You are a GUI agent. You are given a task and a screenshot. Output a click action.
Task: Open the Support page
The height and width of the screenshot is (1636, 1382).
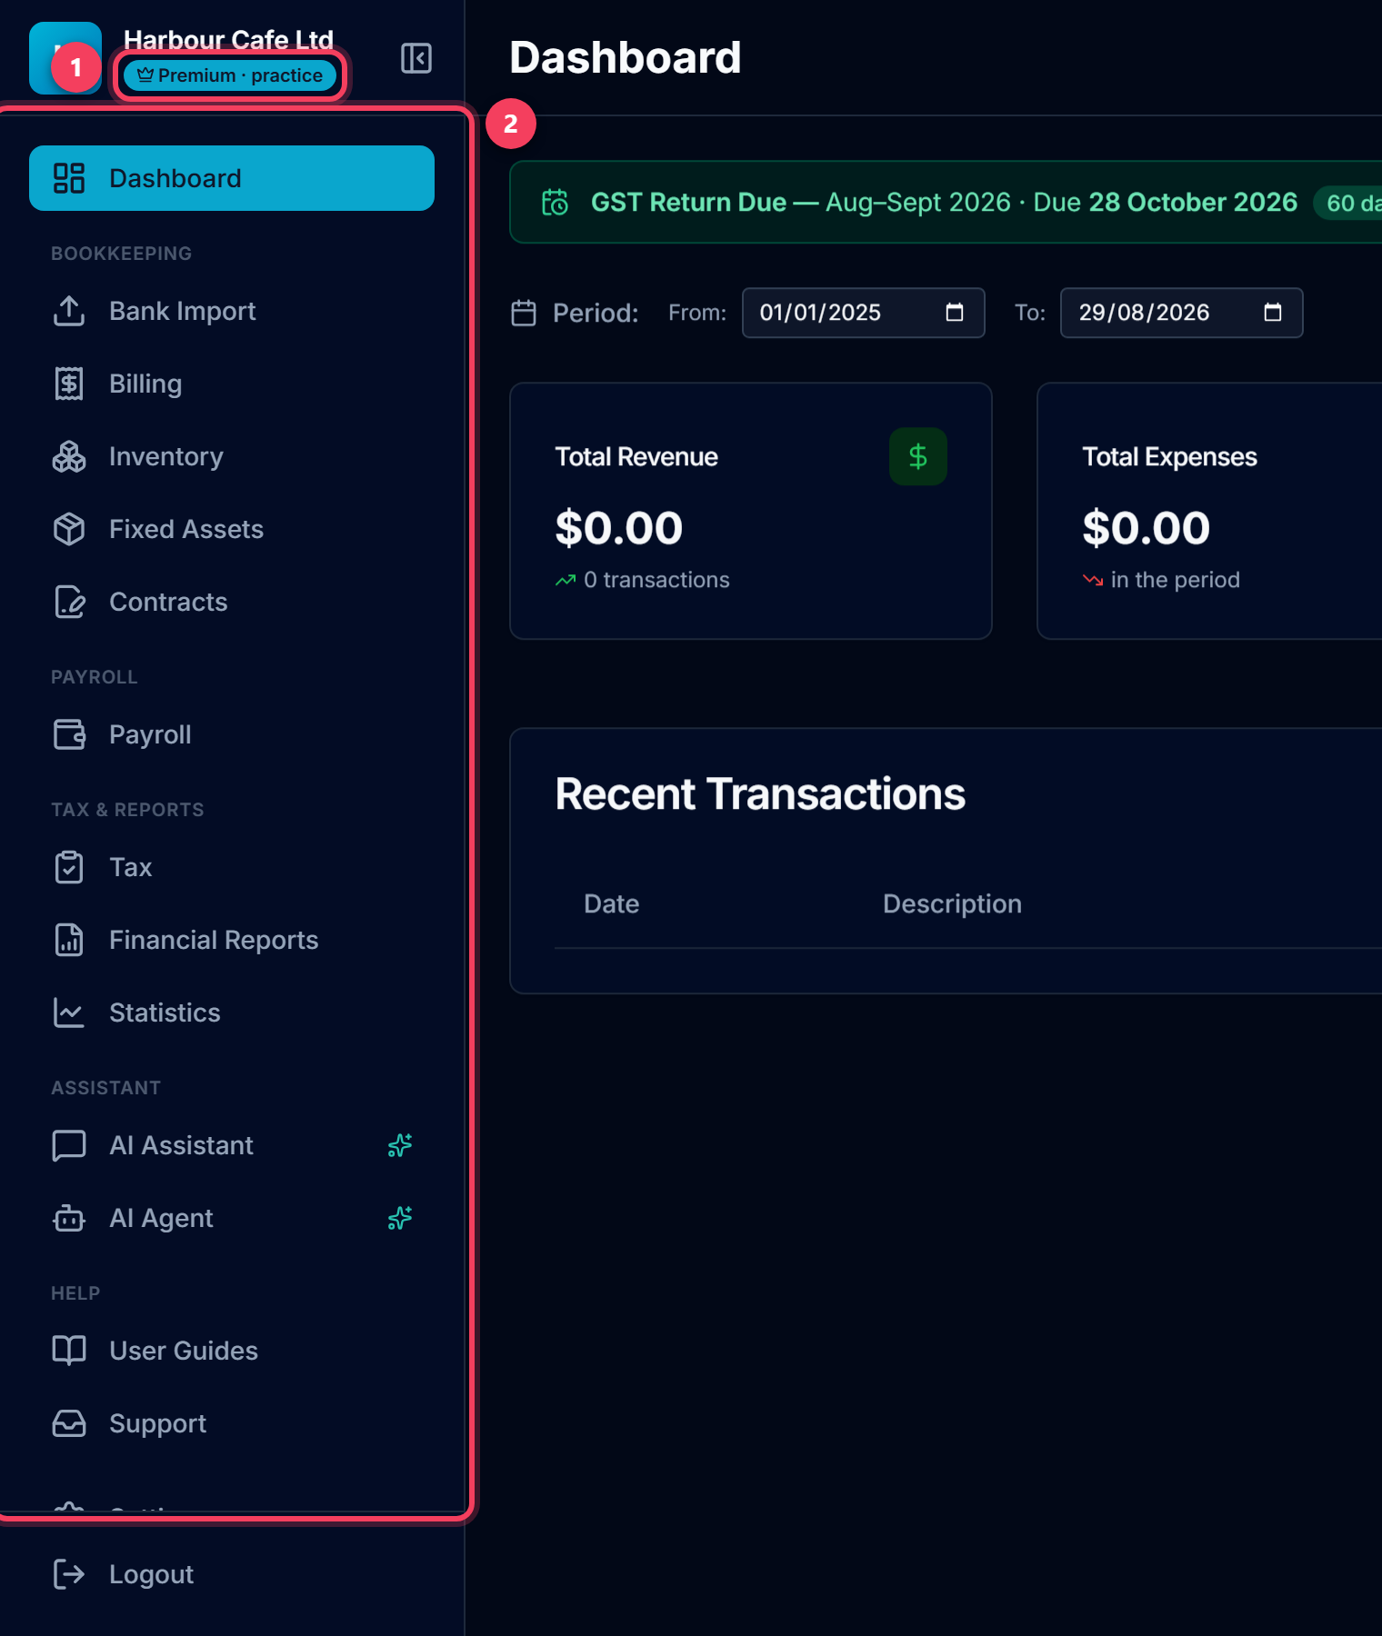pyautogui.click(x=232, y=1423)
